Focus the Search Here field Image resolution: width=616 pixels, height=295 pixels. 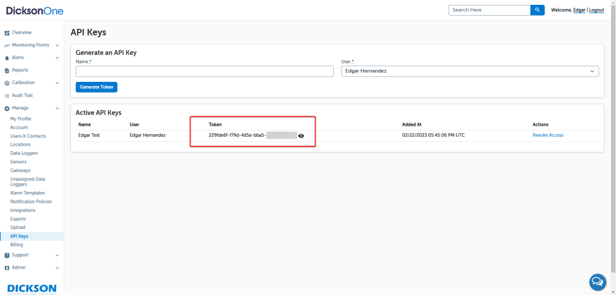[489, 10]
